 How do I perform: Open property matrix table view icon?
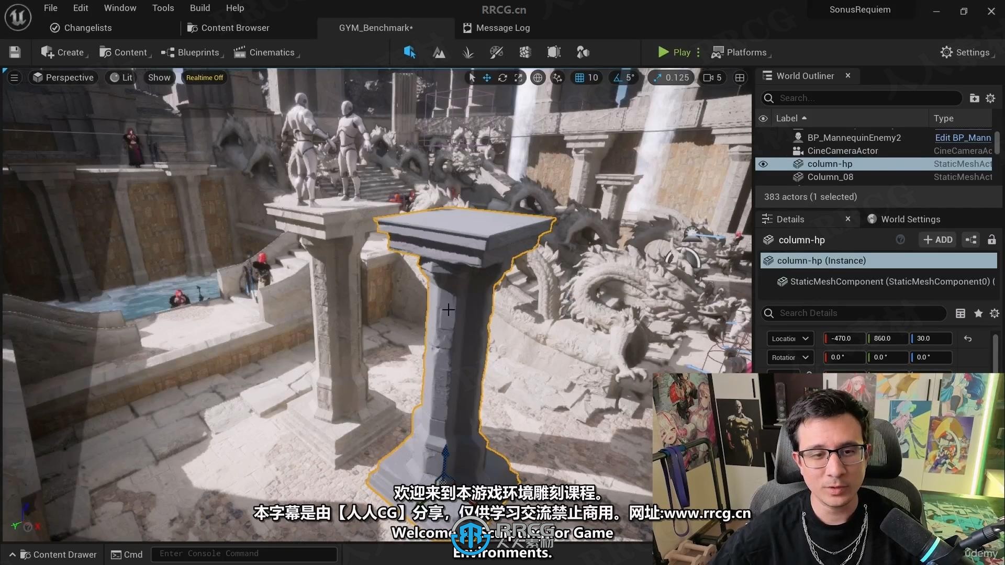coord(961,313)
